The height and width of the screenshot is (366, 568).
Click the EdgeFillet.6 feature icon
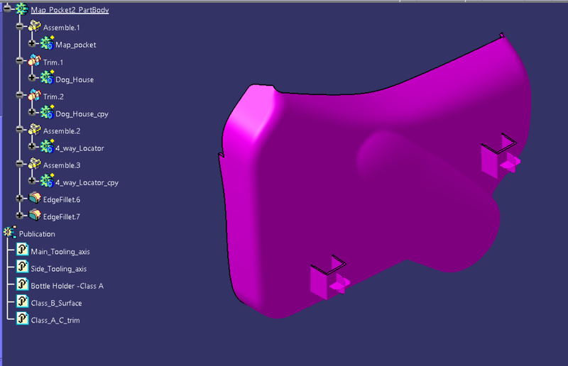pyautogui.click(x=35, y=198)
